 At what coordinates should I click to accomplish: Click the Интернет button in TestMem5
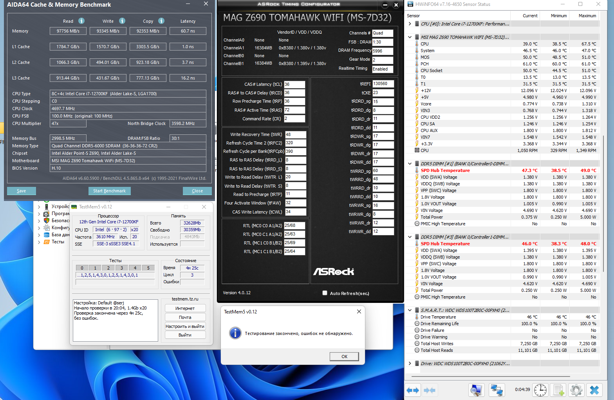pyautogui.click(x=185, y=308)
